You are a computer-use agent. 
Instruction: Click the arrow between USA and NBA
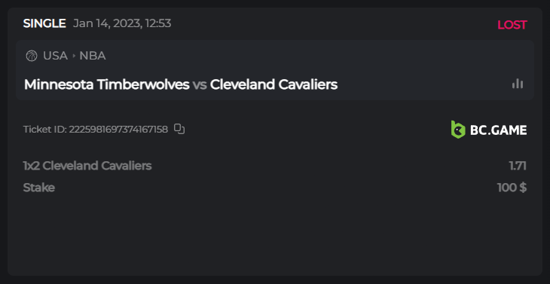[74, 56]
